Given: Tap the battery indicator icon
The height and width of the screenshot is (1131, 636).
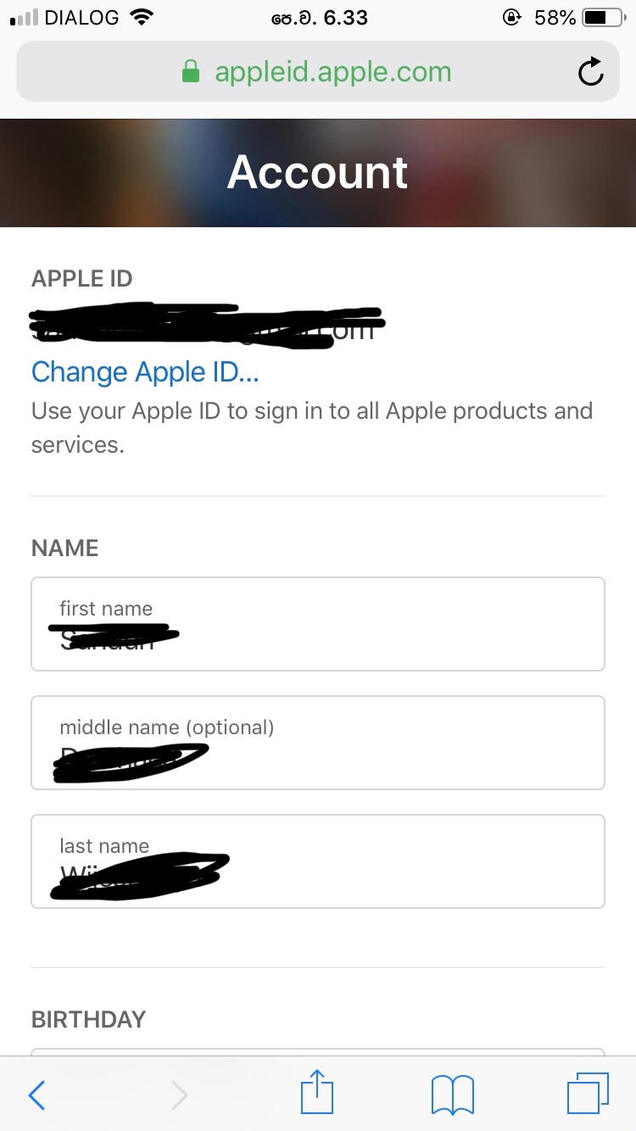Looking at the screenshot, I should tap(605, 17).
